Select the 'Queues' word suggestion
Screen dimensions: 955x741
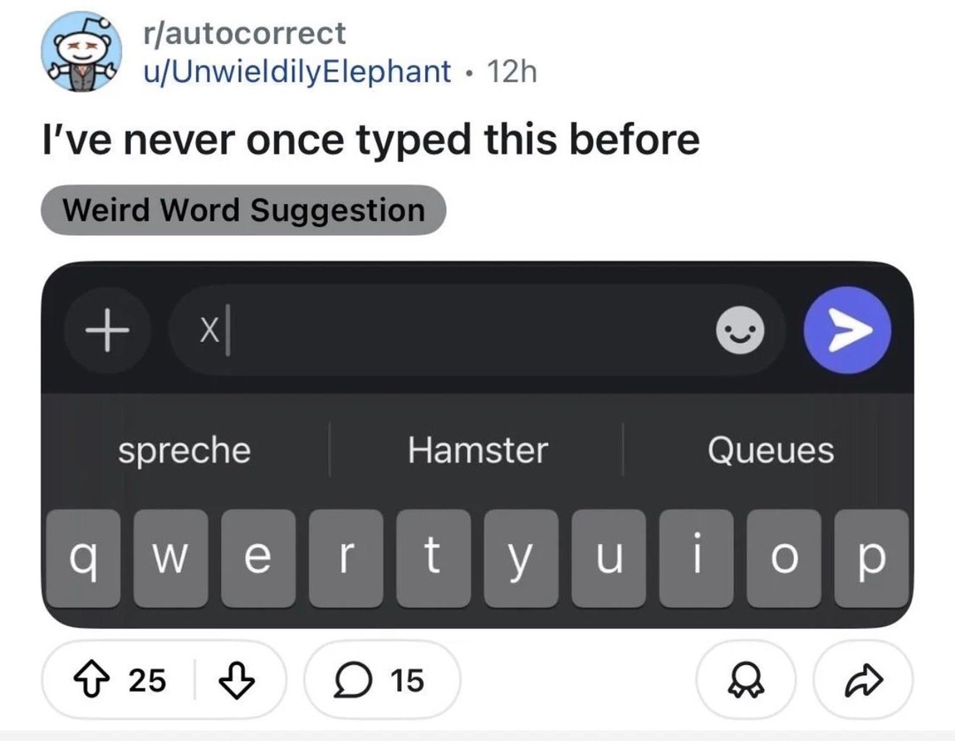(770, 450)
